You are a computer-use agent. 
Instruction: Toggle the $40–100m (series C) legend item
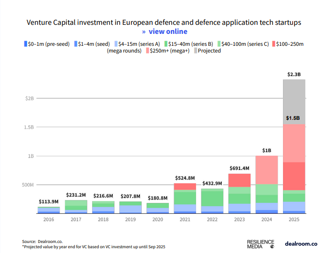pyautogui.click(x=219, y=44)
